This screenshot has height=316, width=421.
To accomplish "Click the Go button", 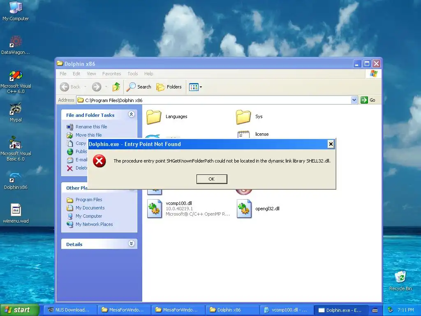I will click(x=368, y=100).
